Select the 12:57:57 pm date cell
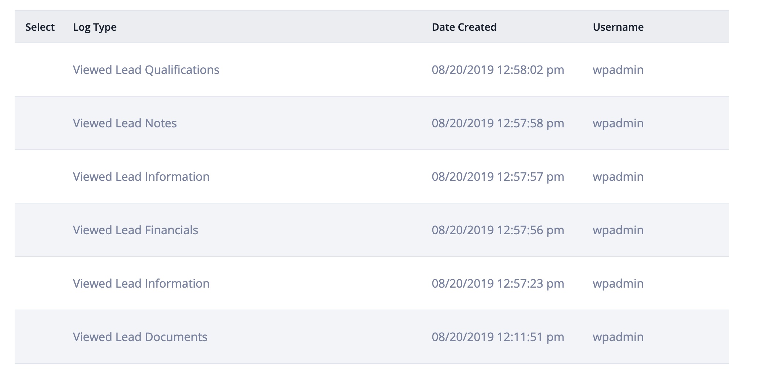 coord(498,176)
